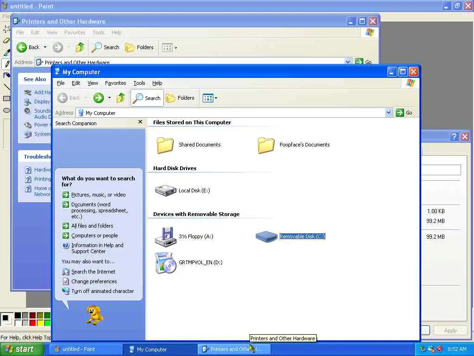Open the Back history dropdown in Printers window
The height and width of the screenshot is (356, 474).
45,47
